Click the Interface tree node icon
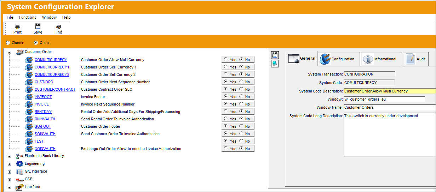The height and width of the screenshot is (192, 436). [20, 187]
